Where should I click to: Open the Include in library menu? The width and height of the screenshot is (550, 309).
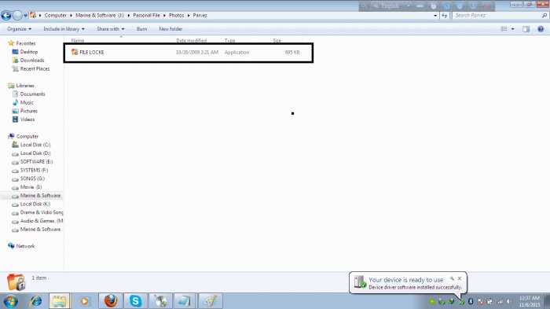tap(64, 29)
